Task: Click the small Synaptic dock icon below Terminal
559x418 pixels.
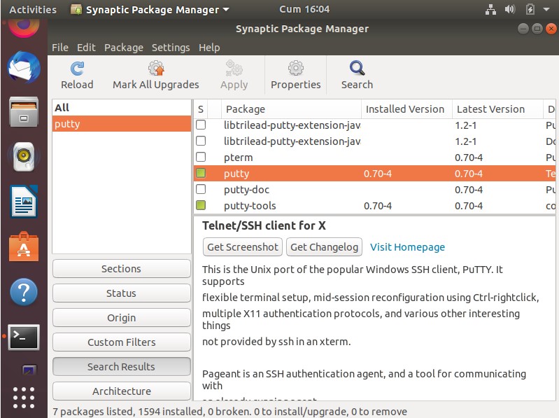Action: (29, 370)
